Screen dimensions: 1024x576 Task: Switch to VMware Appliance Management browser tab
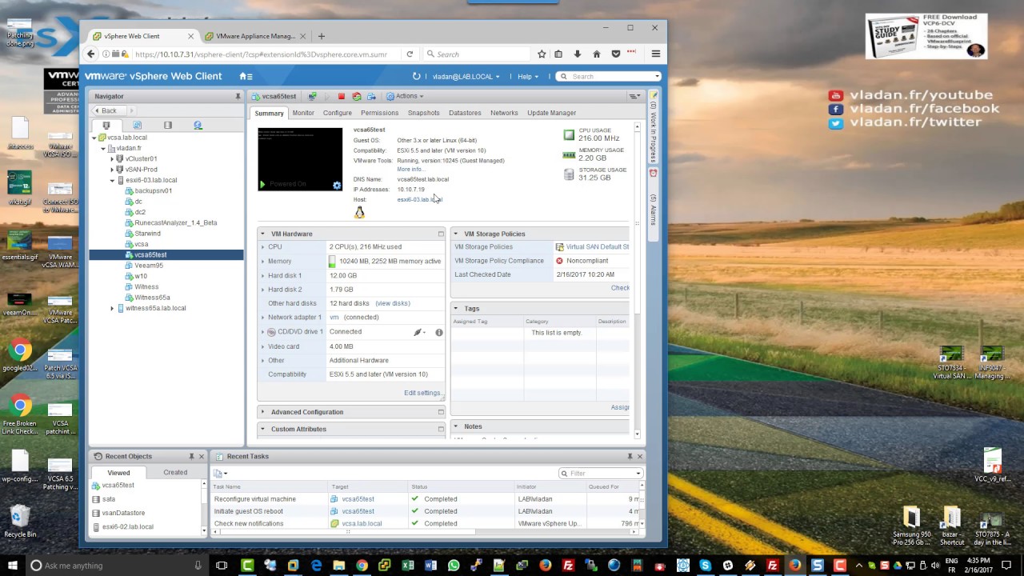pos(255,36)
